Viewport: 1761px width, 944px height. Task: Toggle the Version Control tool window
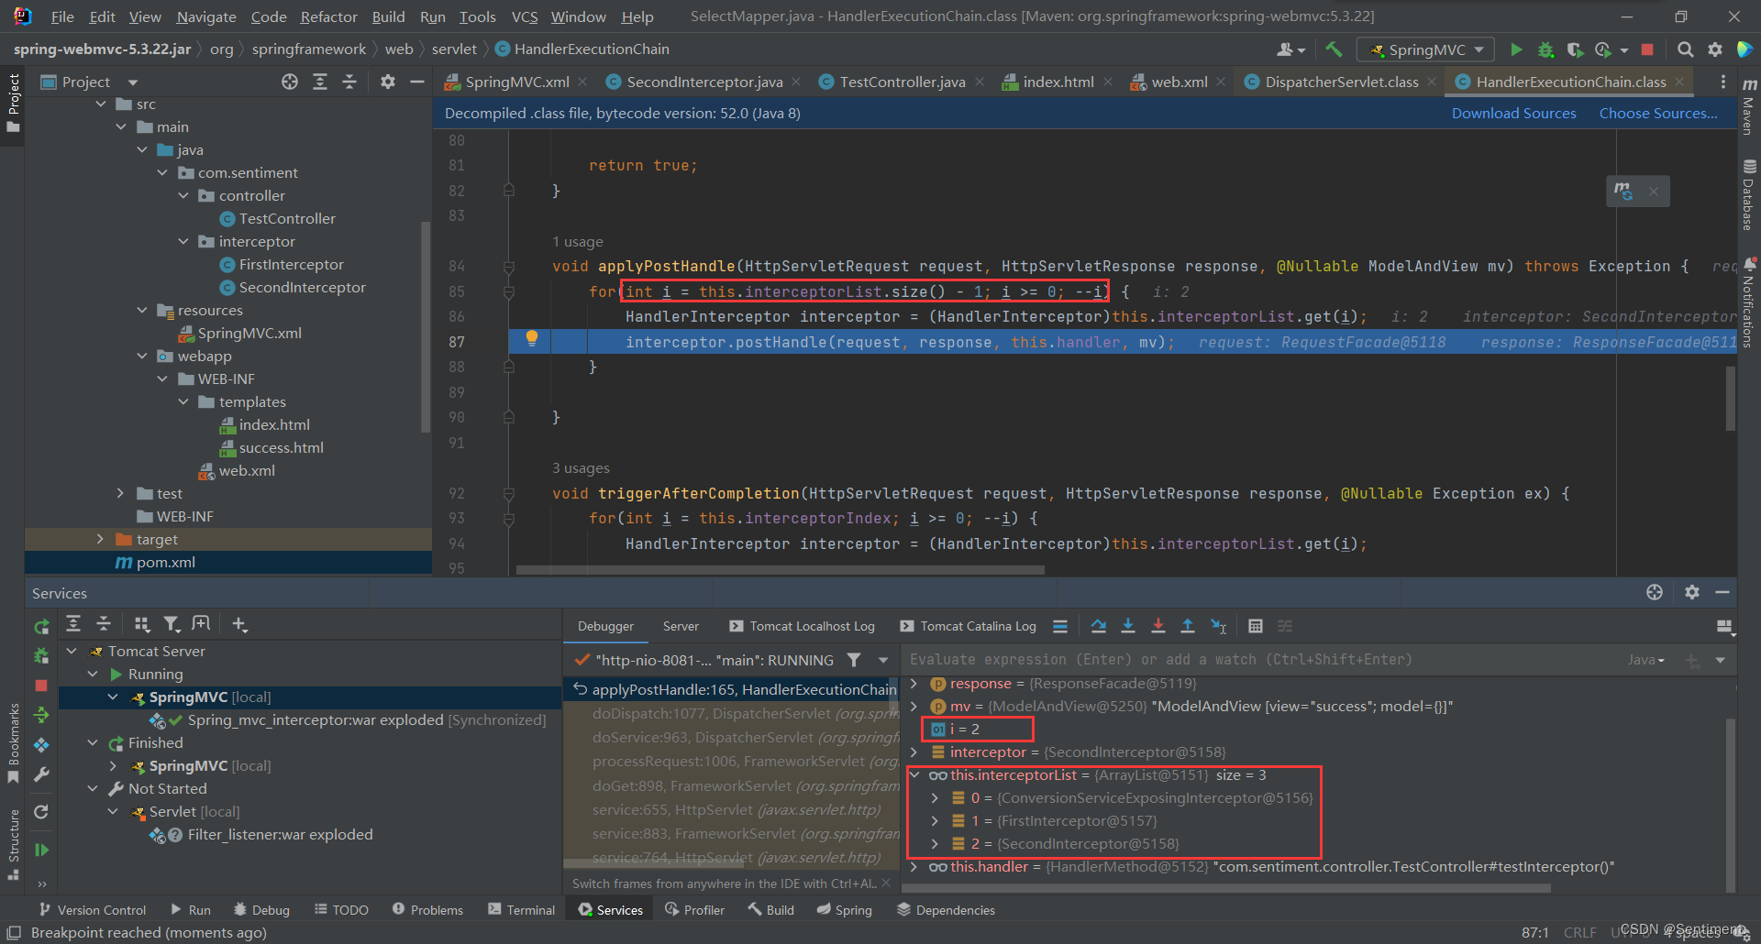tap(93, 910)
